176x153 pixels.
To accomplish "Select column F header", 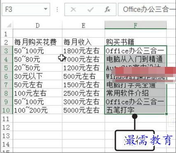I will coord(136,25).
